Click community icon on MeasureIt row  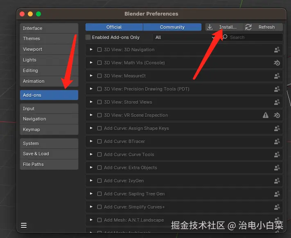(277, 76)
